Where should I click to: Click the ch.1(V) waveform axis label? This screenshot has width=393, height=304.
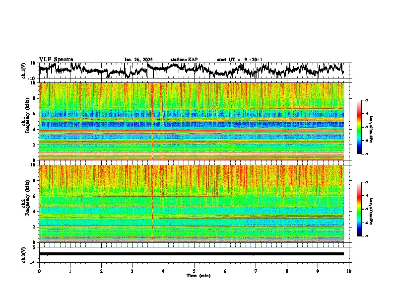click(x=24, y=71)
